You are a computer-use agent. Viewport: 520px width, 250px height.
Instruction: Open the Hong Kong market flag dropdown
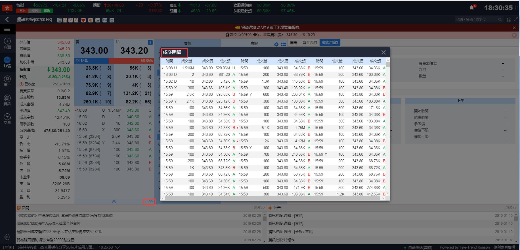tap(7, 8)
